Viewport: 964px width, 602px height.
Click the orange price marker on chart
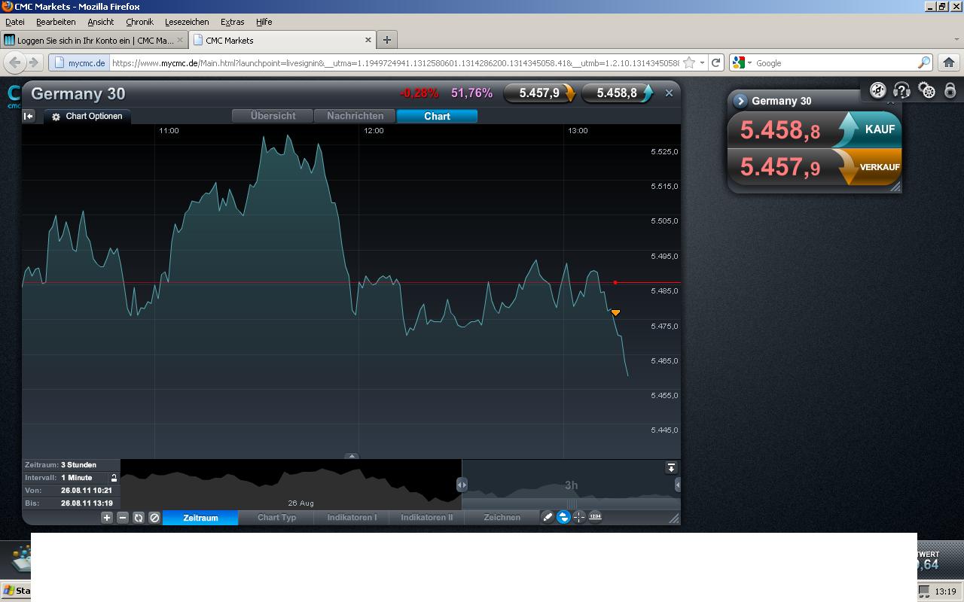[x=615, y=312]
